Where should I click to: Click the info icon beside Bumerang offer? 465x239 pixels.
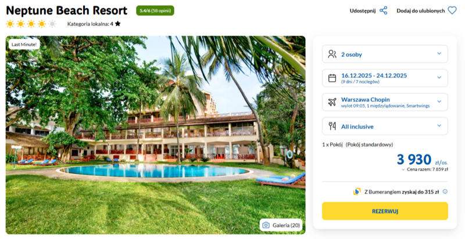click(x=445, y=191)
